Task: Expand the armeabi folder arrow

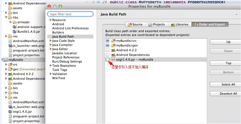Action: 11,22
